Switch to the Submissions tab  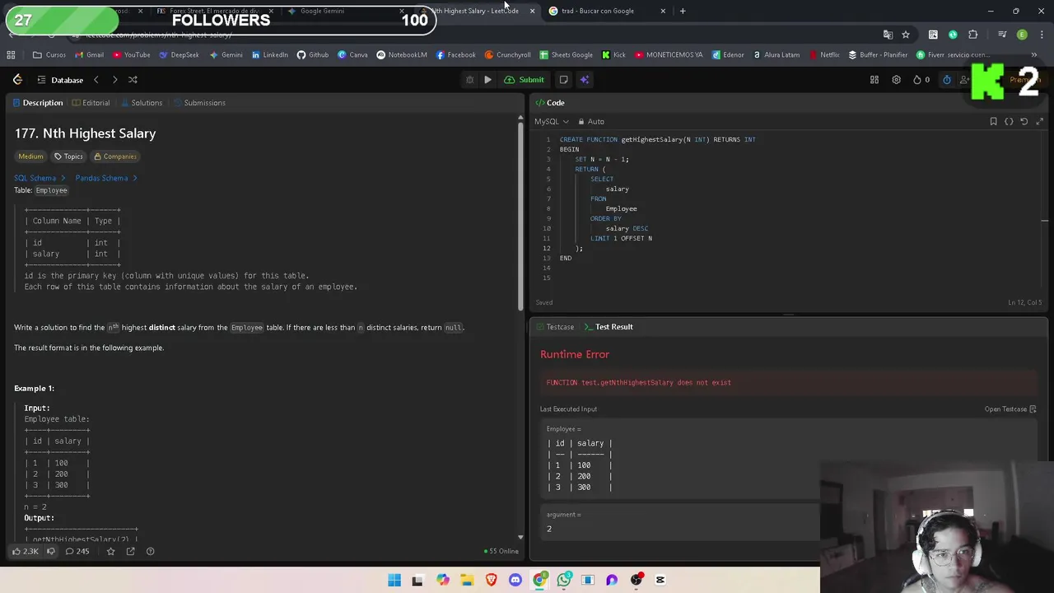click(198, 103)
